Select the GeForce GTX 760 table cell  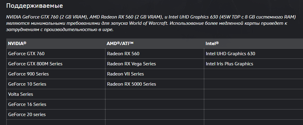point(27,54)
